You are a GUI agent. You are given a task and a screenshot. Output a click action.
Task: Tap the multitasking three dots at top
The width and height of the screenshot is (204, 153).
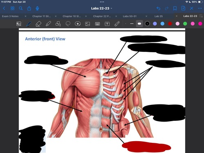tap(102, 2)
